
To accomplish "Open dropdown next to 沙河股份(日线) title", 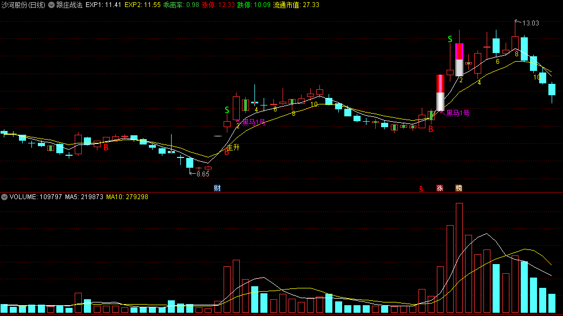I will [51, 5].
